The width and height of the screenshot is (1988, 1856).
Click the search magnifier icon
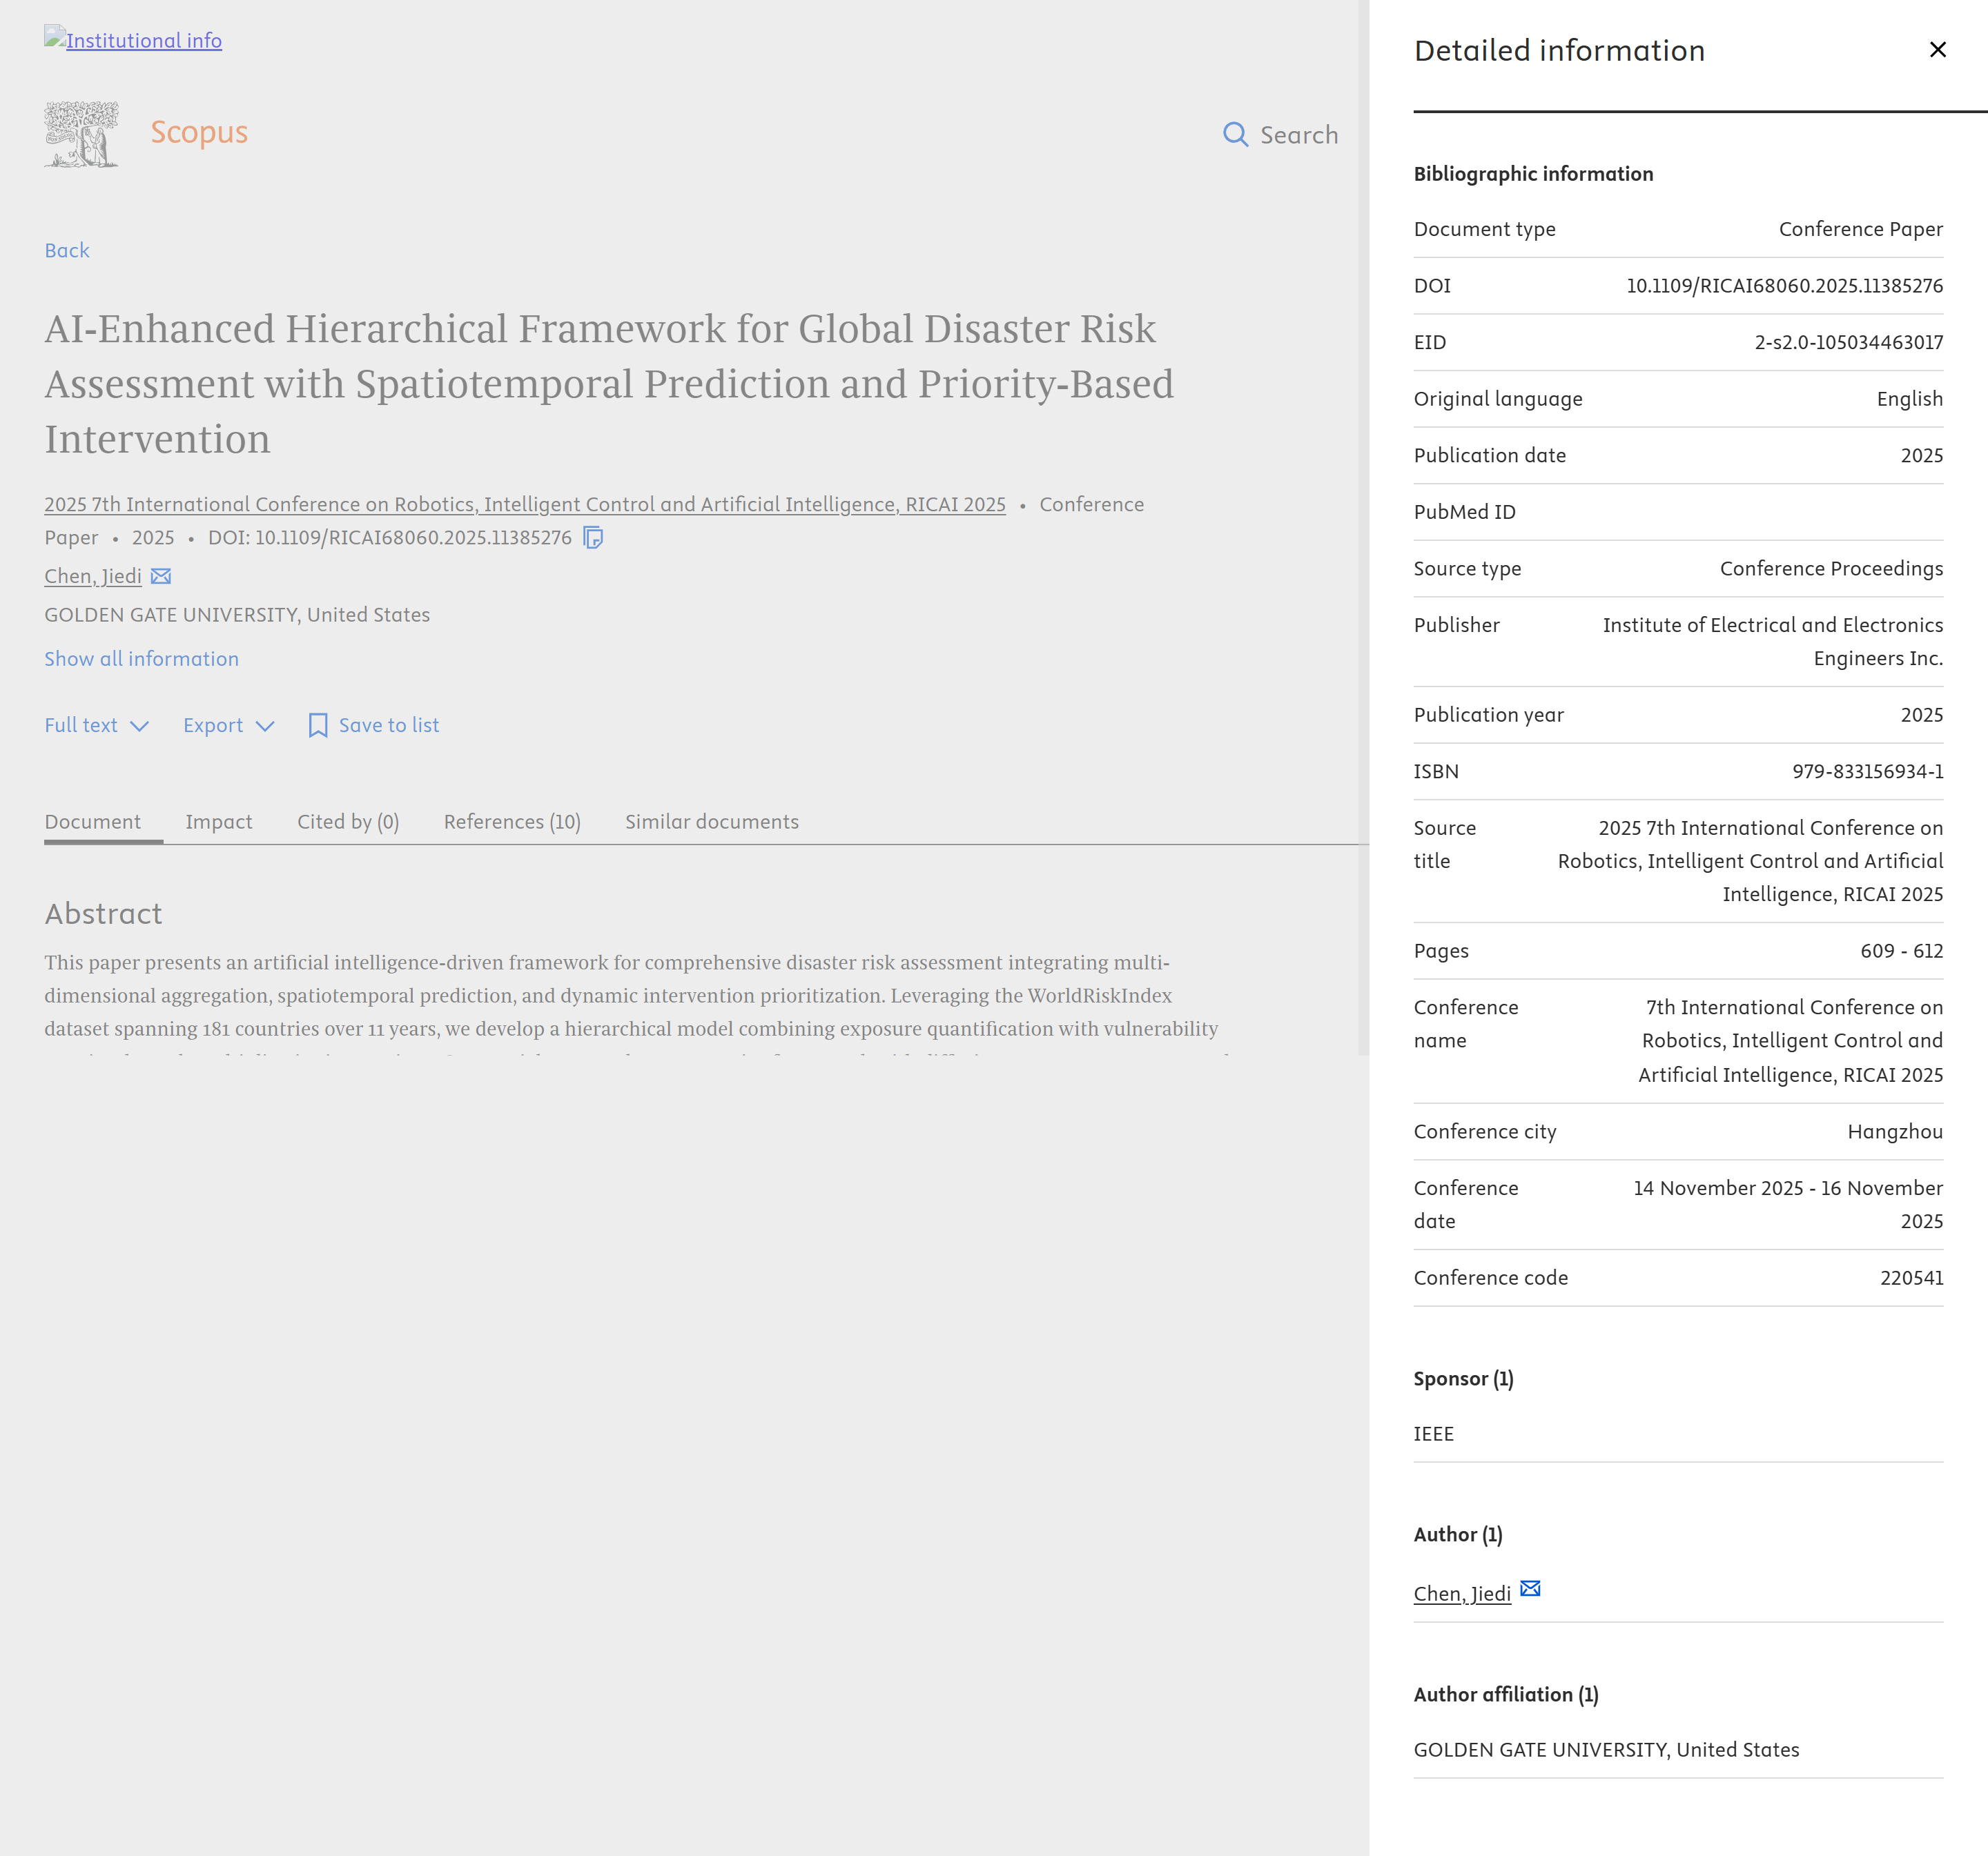pos(1235,135)
